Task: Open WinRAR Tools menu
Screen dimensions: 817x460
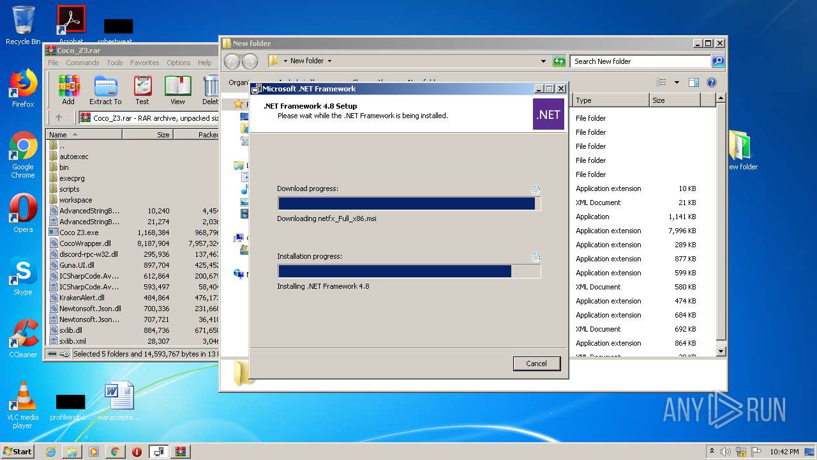Action: point(115,63)
